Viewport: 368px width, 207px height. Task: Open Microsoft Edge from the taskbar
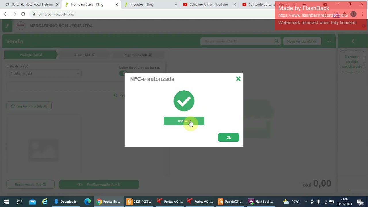(87, 202)
